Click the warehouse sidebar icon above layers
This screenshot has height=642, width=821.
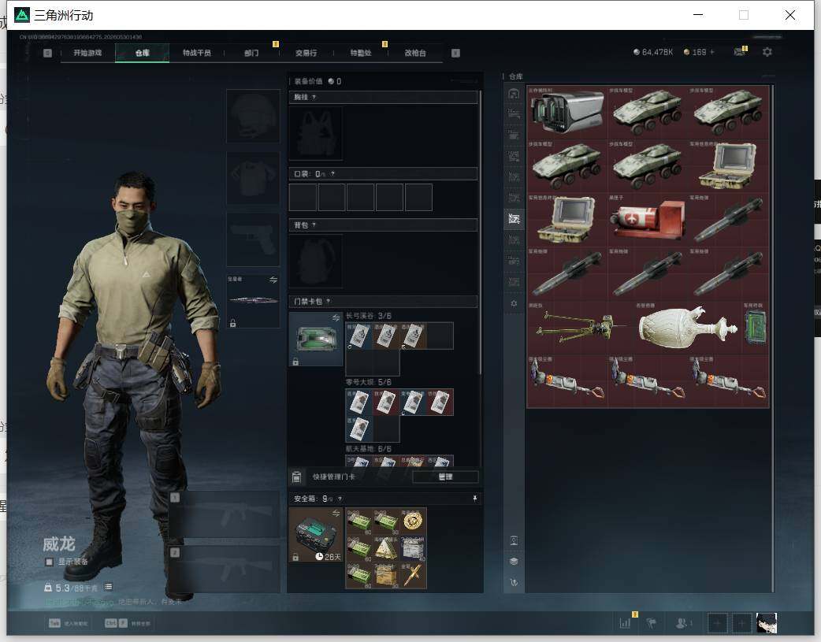514,540
